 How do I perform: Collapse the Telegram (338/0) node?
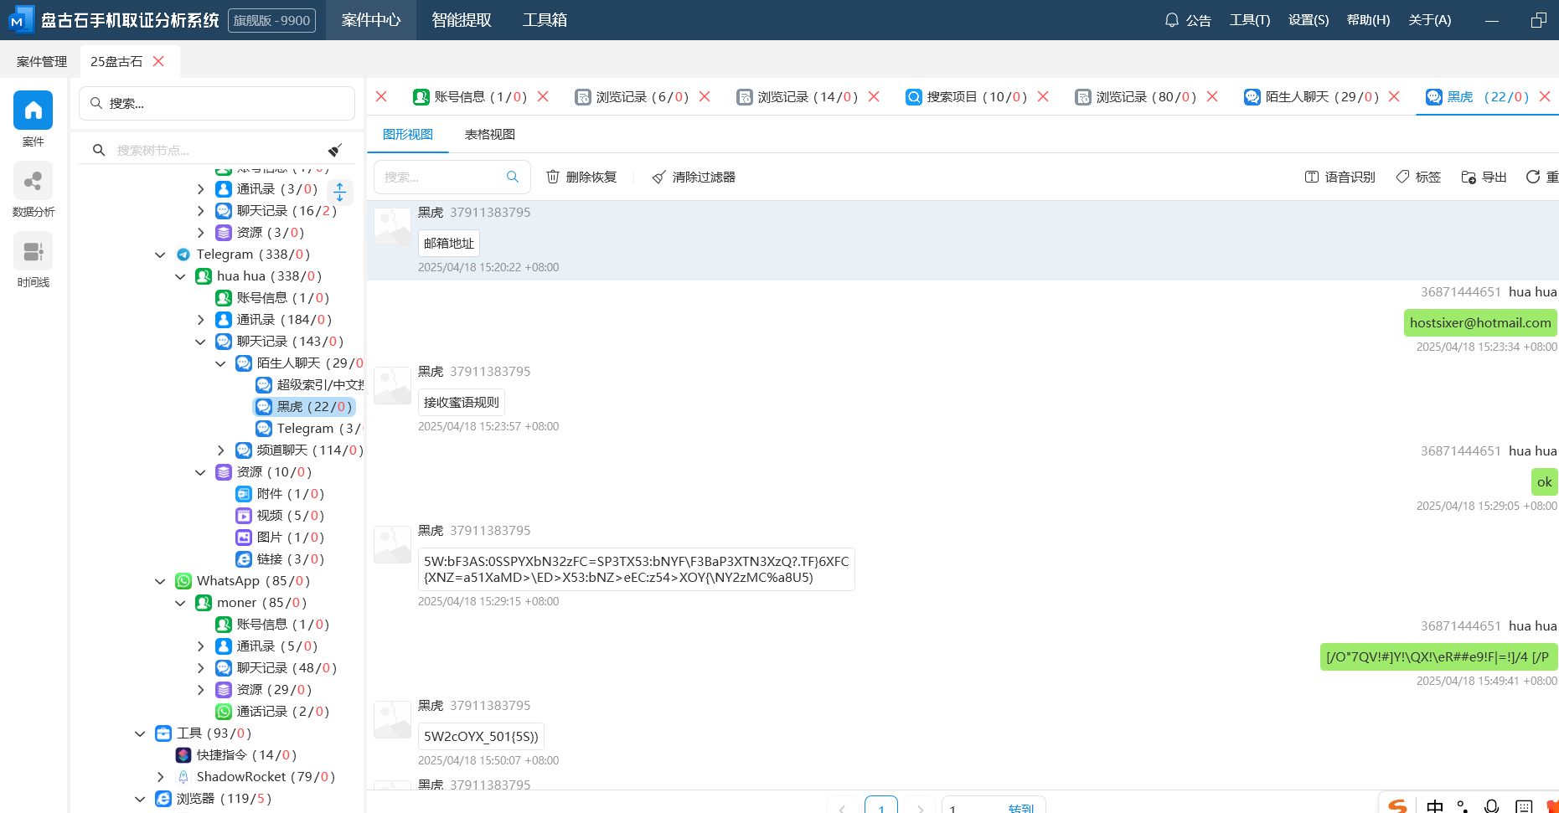(x=160, y=255)
